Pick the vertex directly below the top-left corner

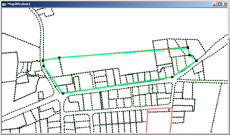[43, 66]
